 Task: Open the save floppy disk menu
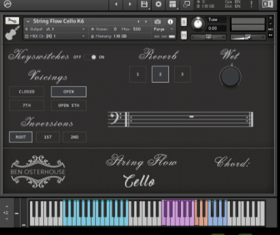(144, 4)
